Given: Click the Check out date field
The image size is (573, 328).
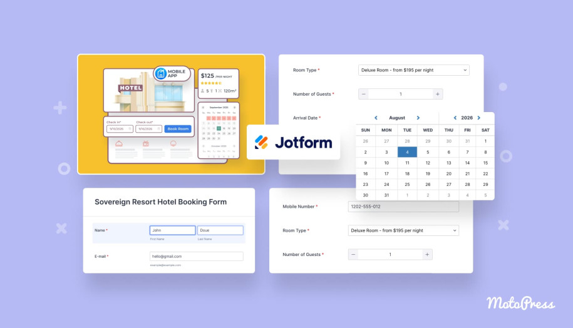Looking at the screenshot, I should coord(149,129).
